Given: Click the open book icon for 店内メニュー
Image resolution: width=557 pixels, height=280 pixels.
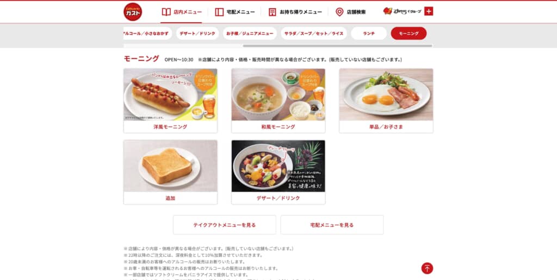Looking at the screenshot, I should coord(166,12).
